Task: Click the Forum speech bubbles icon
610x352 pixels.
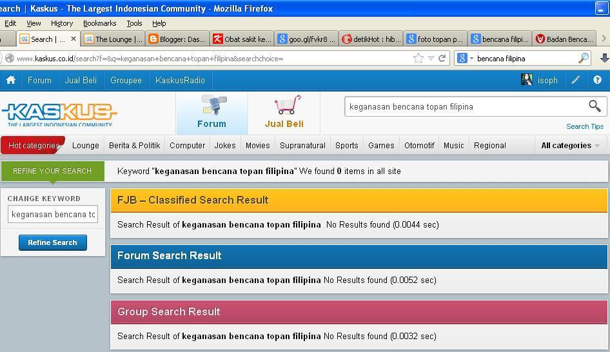Action: click(x=214, y=105)
